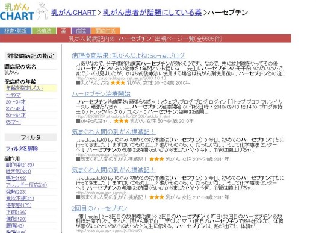Filter by 発熱(223) side effect
The width and height of the screenshot is (316, 233).
(x=16, y=191)
